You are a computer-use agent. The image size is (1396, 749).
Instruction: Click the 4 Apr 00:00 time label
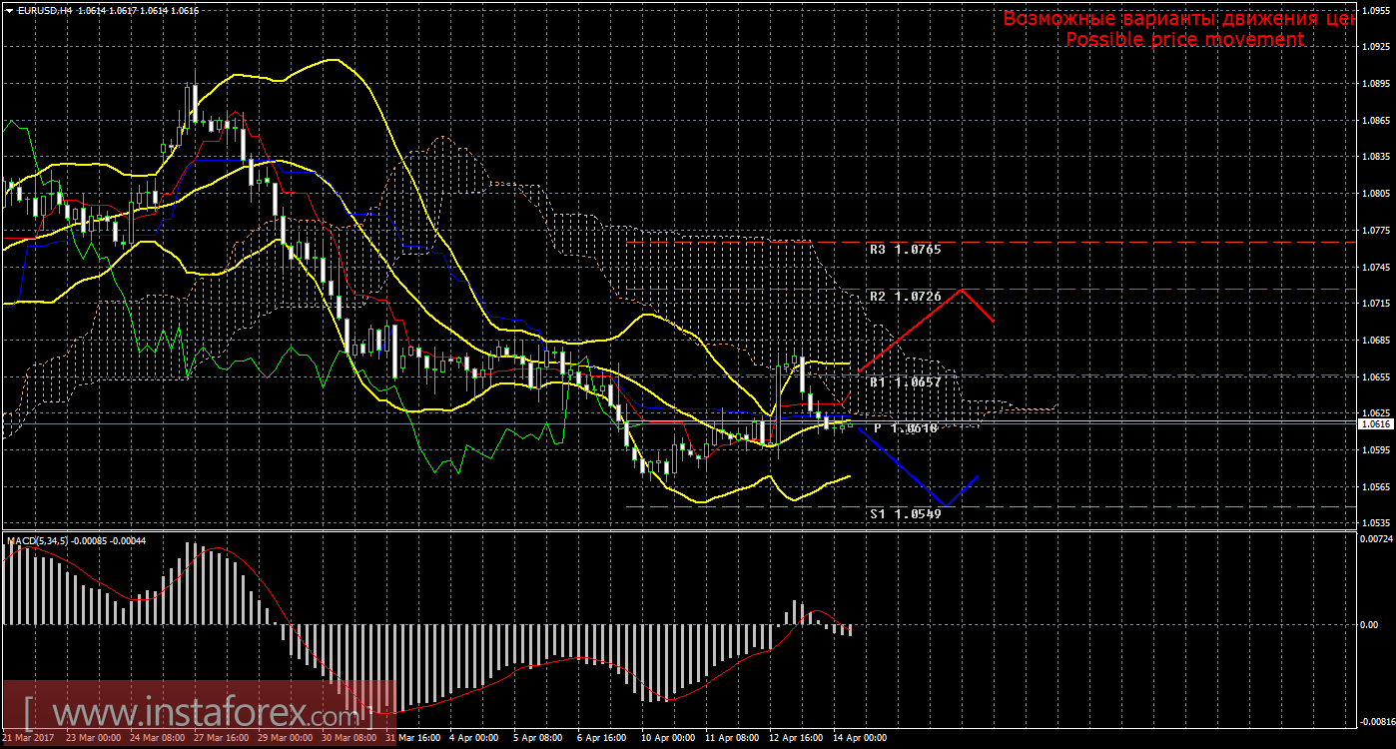pyautogui.click(x=473, y=738)
